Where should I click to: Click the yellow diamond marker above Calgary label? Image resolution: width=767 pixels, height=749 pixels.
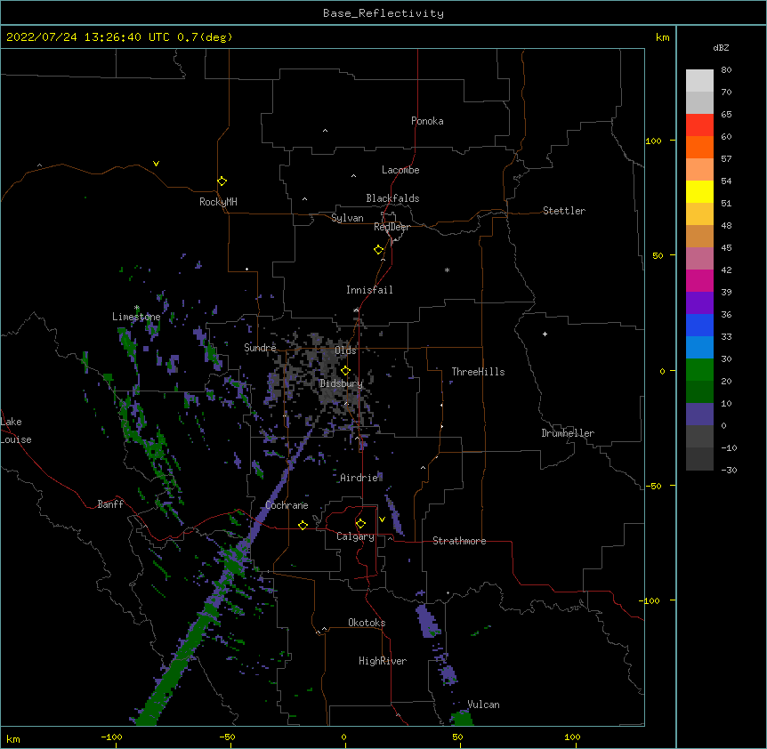360,524
